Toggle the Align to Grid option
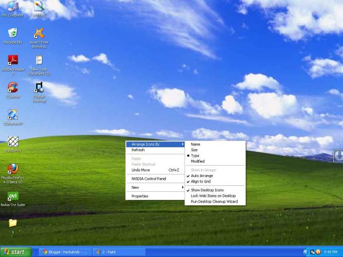 215,181
